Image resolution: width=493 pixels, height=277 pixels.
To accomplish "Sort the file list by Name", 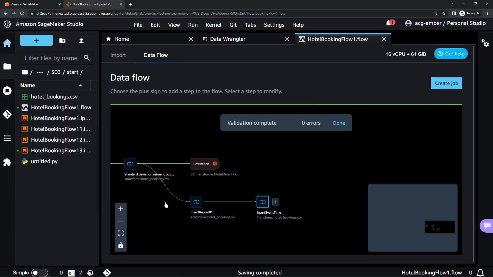I will click(x=28, y=85).
